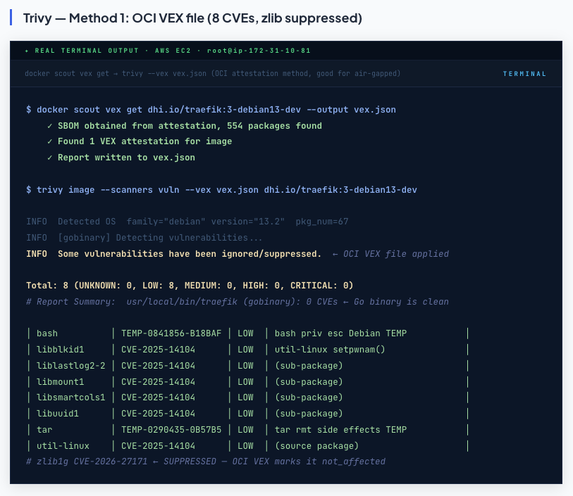Click the docker scout vex get description line
Screen dimensions: 573x496
pyautogui.click(x=213, y=74)
